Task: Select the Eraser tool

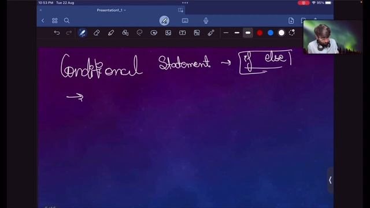Action: point(97,33)
